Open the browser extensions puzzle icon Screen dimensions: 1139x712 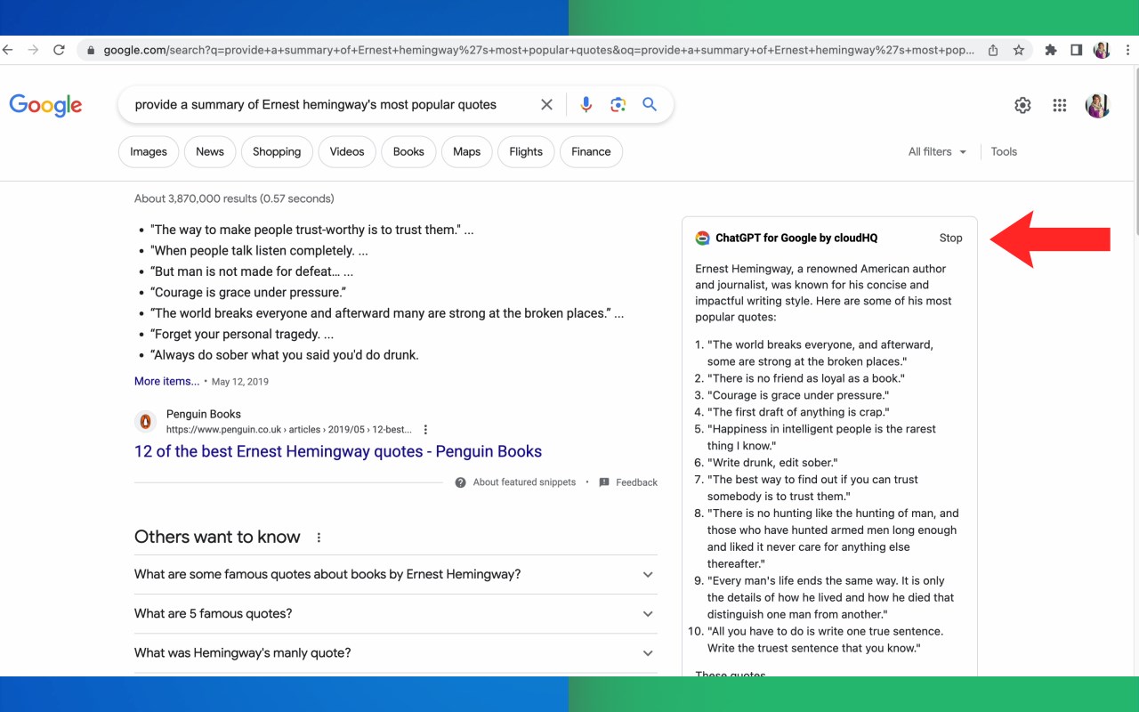coord(1051,50)
